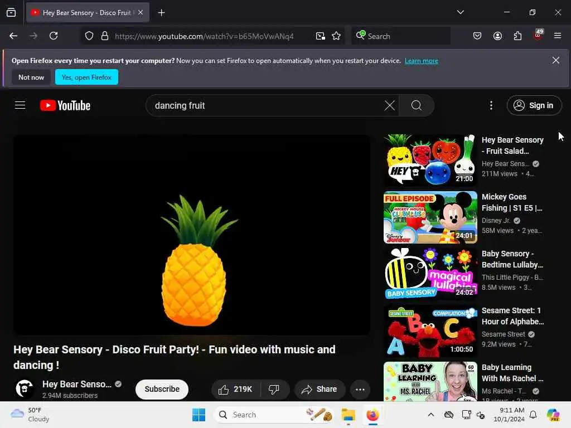View site security lock information
The height and width of the screenshot is (428, 571).
pos(105,36)
